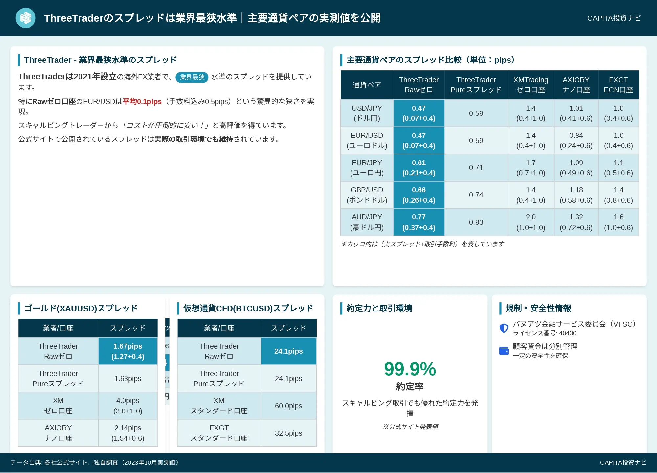Click the FXGT スタンダード口座 row label
Screen dimensions: 657x473
[x=219, y=433]
